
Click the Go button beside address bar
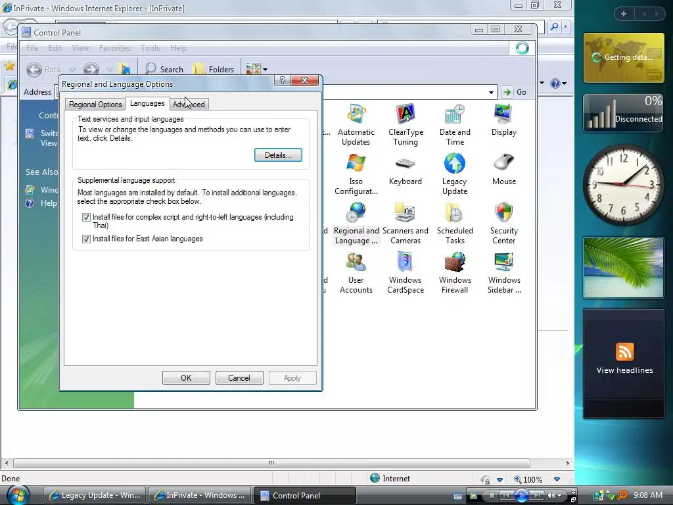click(x=515, y=92)
